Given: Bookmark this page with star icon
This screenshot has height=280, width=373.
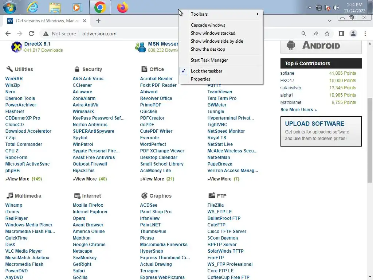Looking at the screenshot, I should 327,34.
